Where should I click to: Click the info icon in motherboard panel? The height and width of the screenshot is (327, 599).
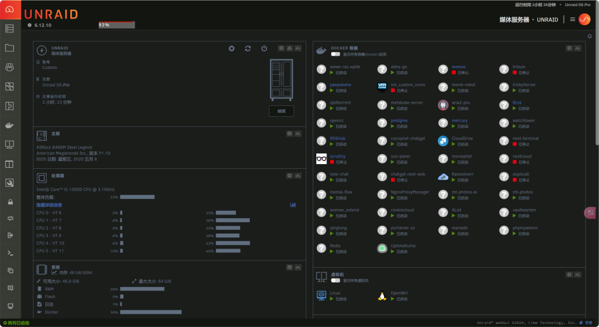tap(289, 134)
